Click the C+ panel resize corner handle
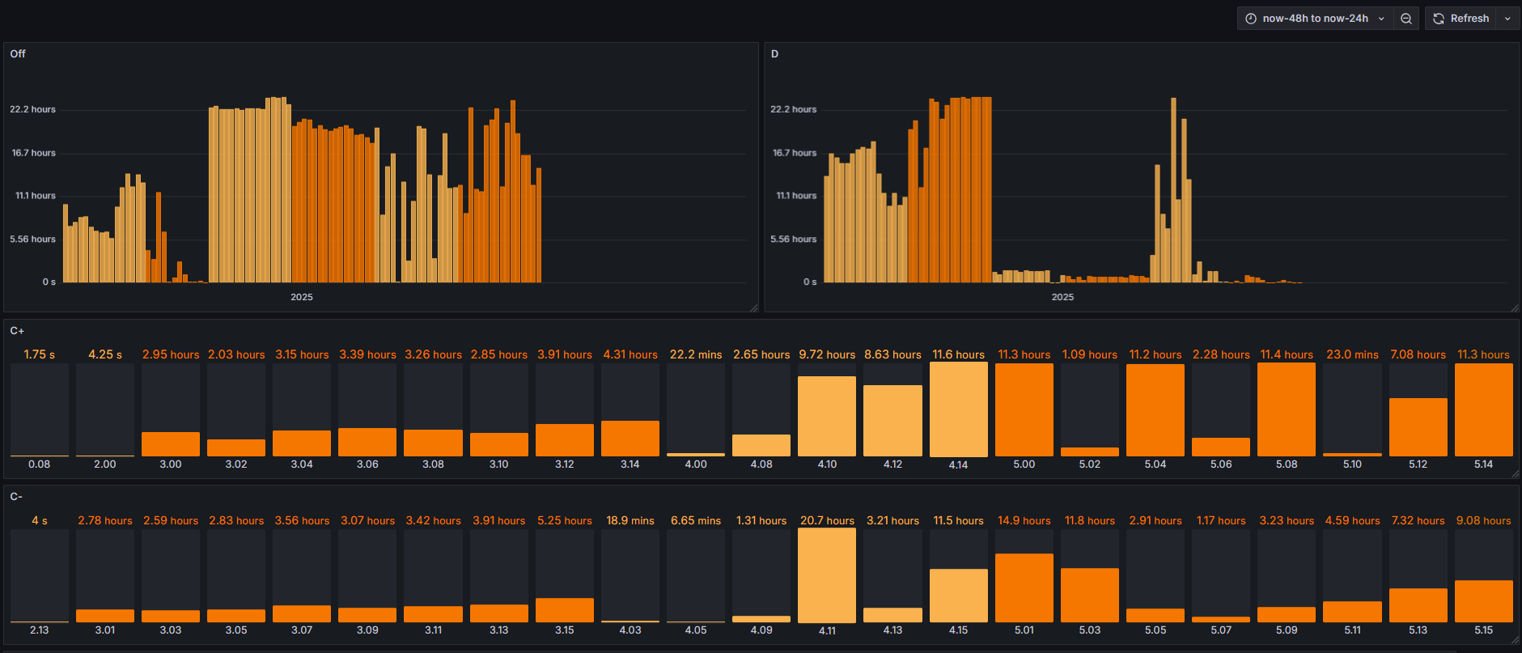This screenshot has width=1522, height=653. pyautogui.click(x=1515, y=474)
